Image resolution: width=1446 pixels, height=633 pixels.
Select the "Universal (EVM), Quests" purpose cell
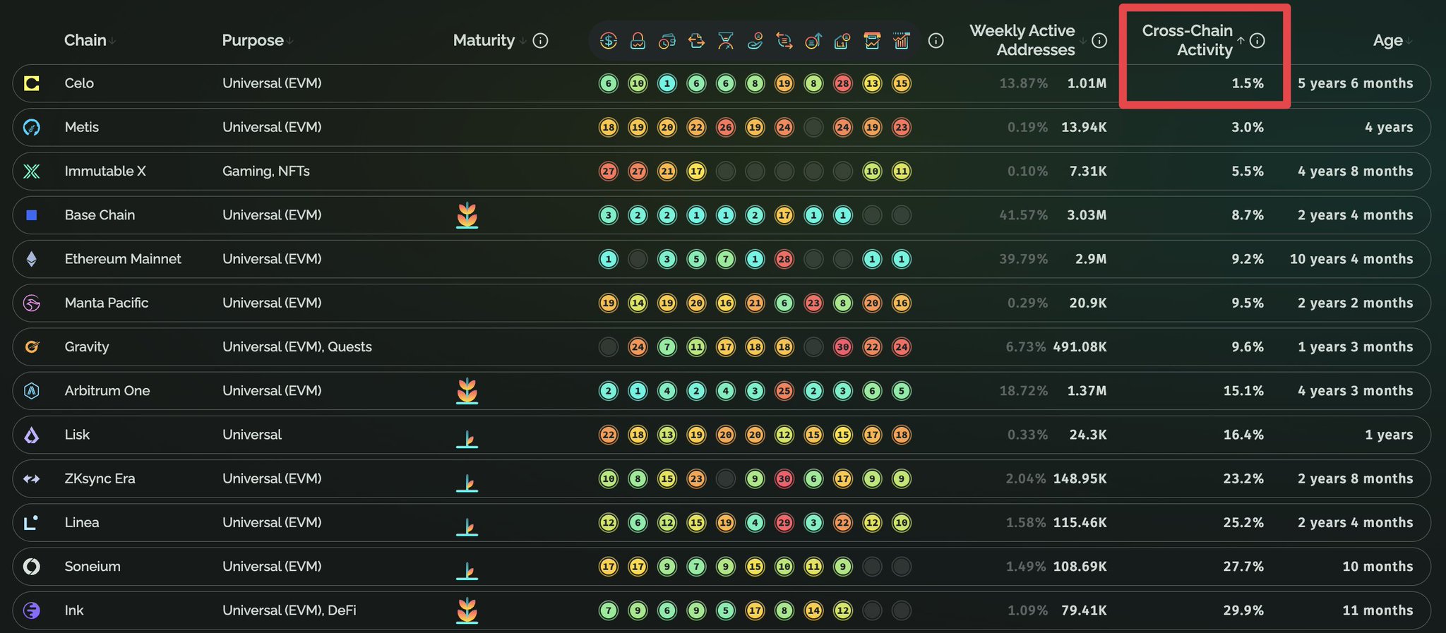(297, 346)
